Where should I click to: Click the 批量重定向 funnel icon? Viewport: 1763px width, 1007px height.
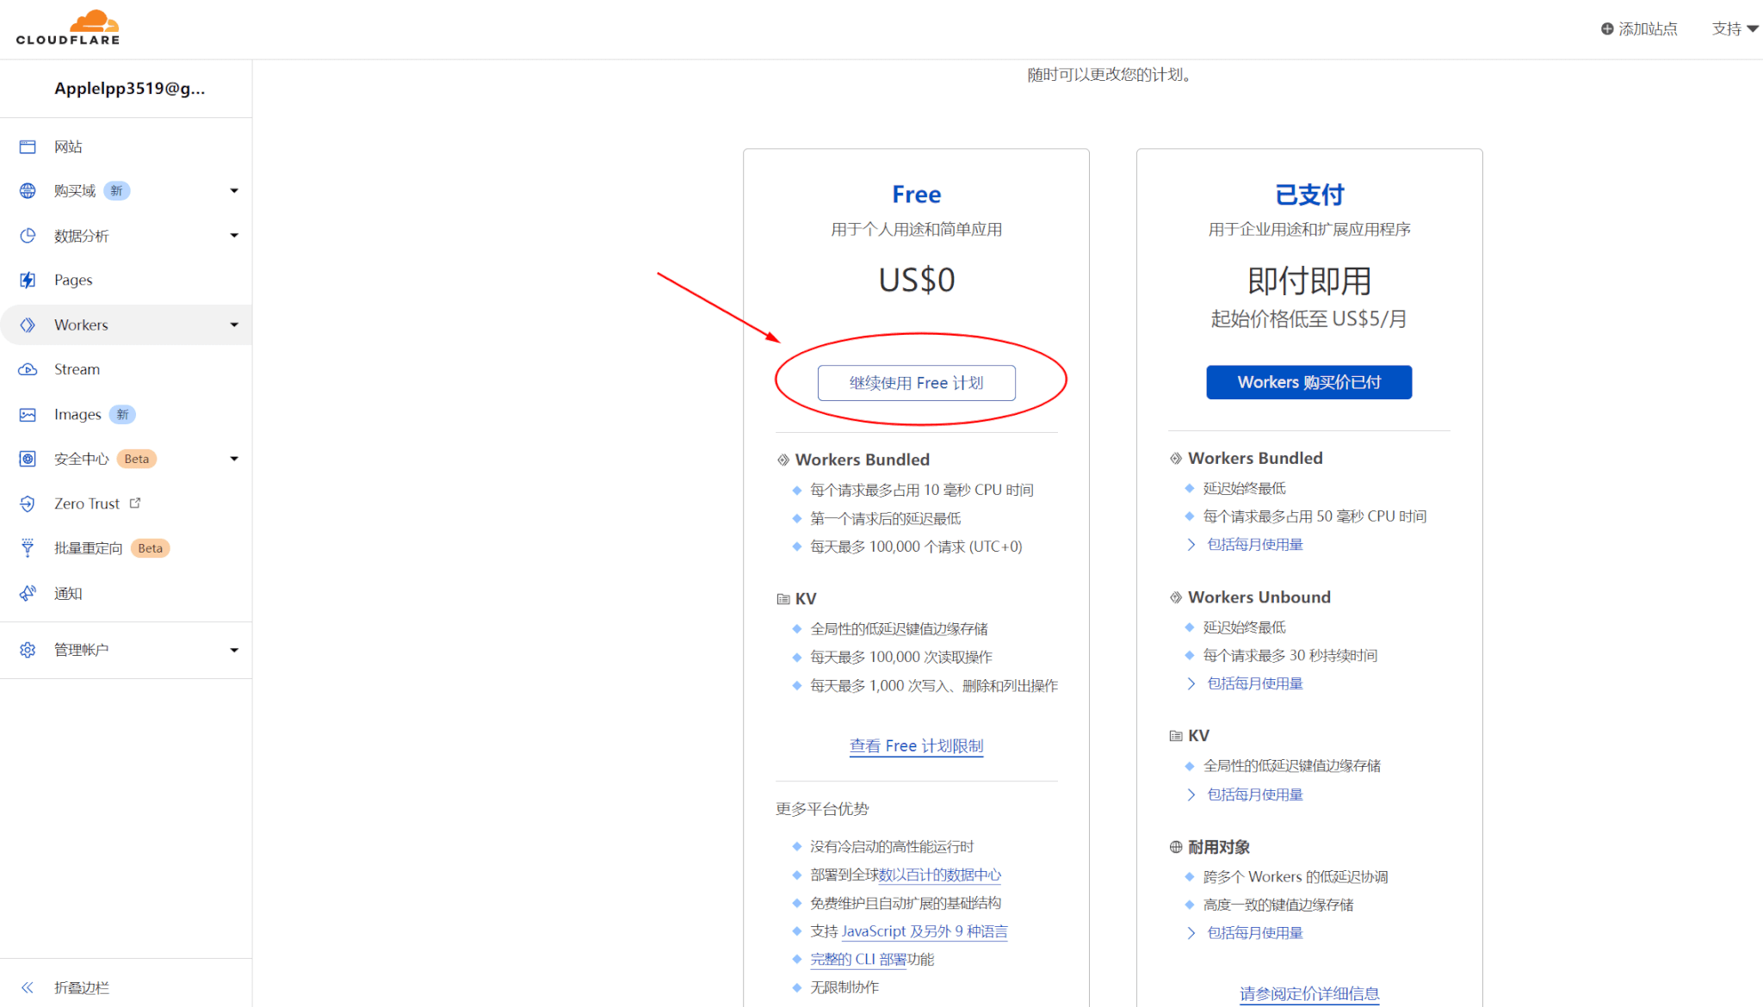(x=28, y=548)
